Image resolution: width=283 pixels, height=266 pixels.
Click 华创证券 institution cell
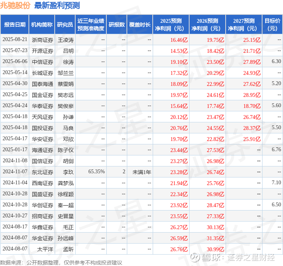click(43, 205)
